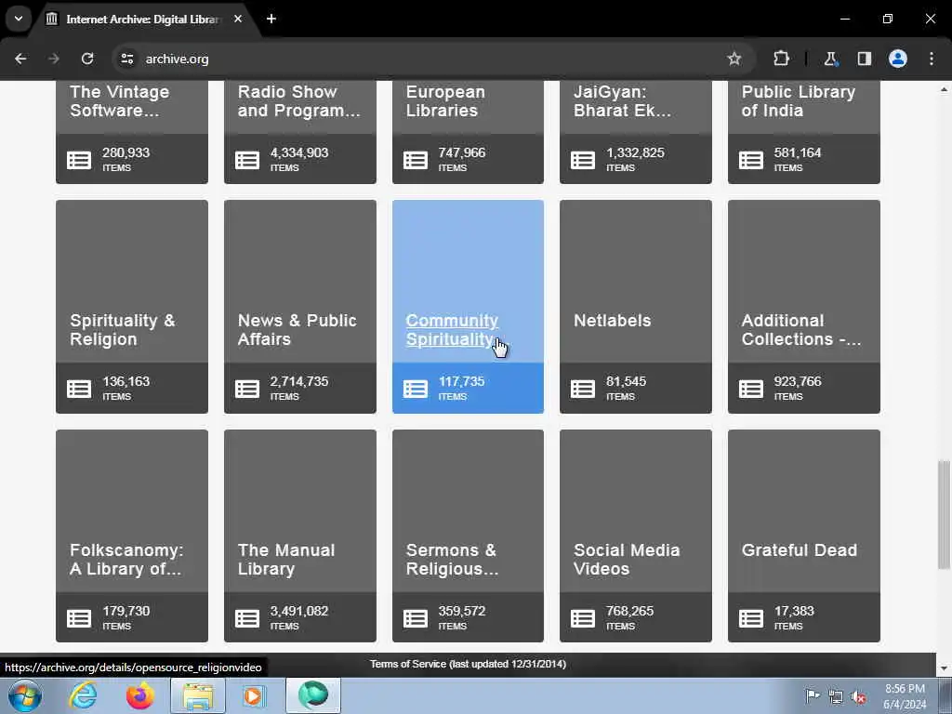The image size is (952, 714).
Task: Click items list icon beside 117,735
Action: (x=416, y=390)
